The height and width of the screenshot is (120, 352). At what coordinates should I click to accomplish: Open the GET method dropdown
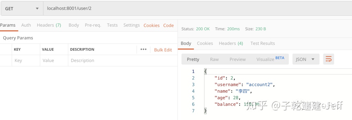(22, 9)
